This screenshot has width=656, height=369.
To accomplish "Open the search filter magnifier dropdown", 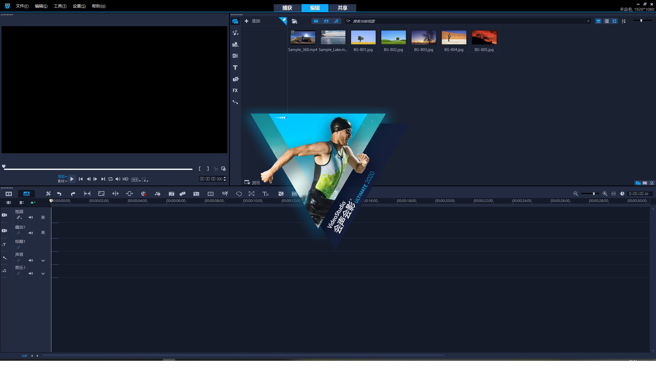I will coord(348,21).
